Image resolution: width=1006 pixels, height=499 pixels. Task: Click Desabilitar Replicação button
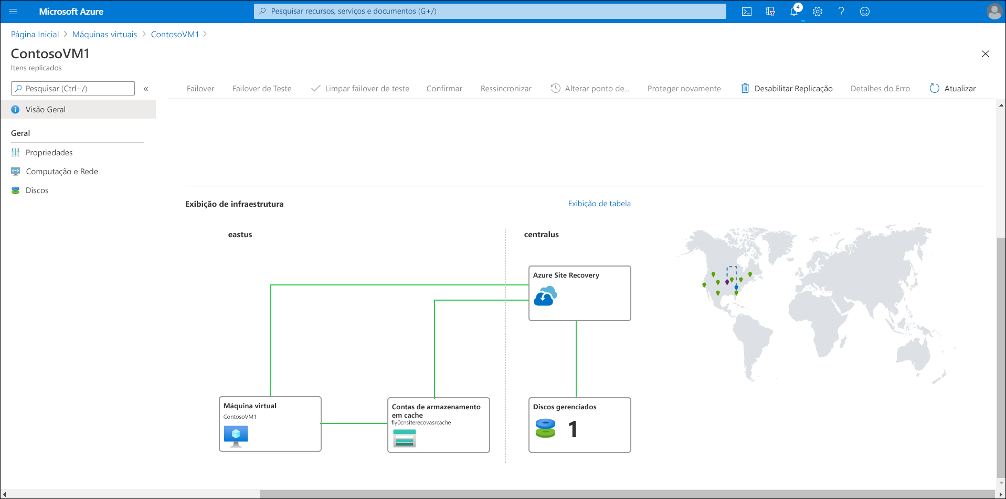click(787, 89)
